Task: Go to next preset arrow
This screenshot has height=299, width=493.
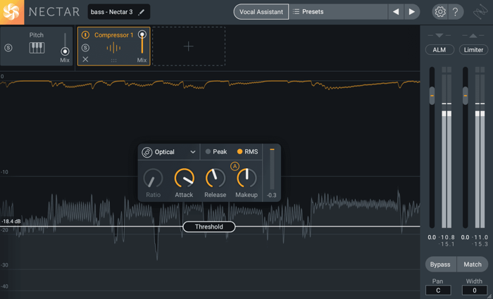Action: (411, 12)
